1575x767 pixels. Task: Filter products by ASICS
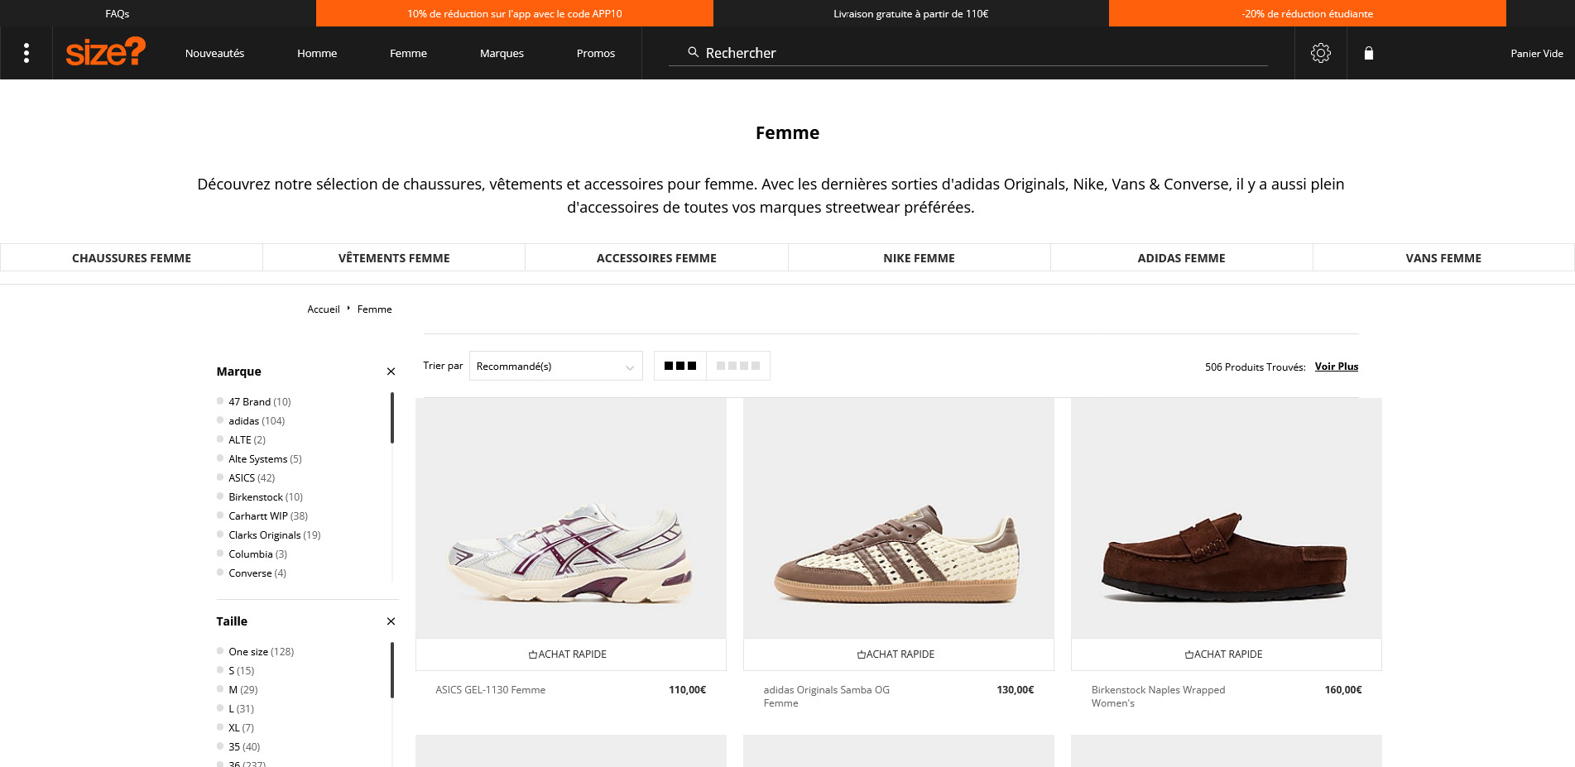pyautogui.click(x=246, y=477)
